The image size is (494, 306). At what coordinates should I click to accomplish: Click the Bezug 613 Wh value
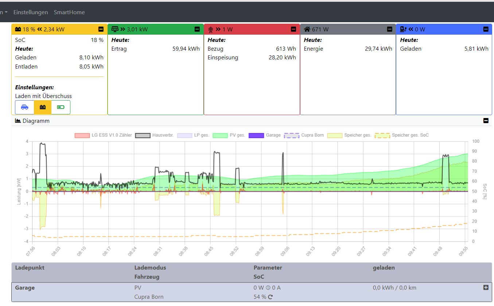286,49
